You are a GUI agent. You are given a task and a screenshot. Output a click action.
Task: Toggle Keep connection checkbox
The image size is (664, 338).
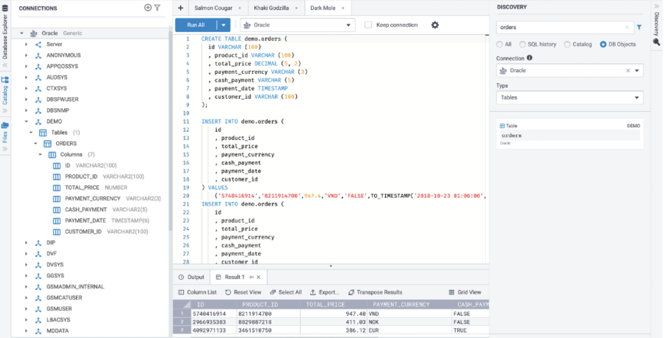tap(368, 25)
